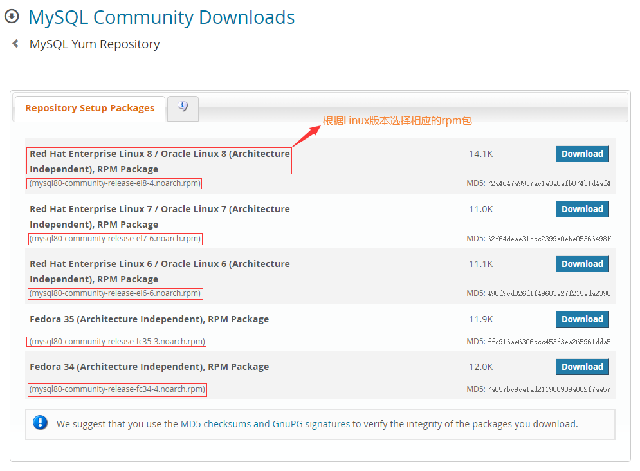This screenshot has height=471, width=640.
Task: Download the Red Hat Enterprise Linux 6 package
Action: point(582,264)
